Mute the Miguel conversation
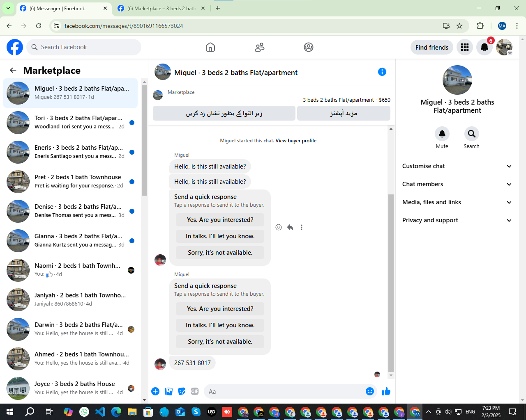Image resolution: width=526 pixels, height=420 pixels. [442, 134]
